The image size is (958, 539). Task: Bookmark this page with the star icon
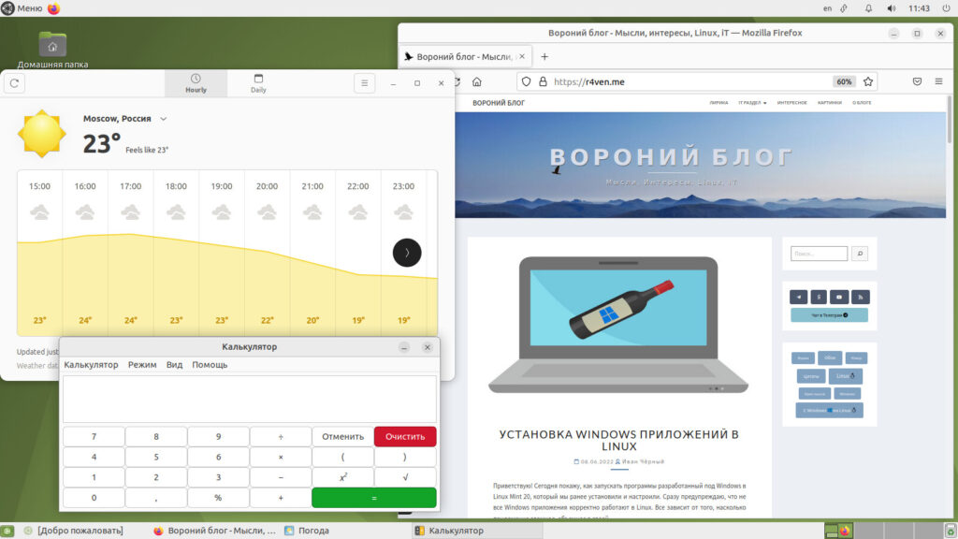pyautogui.click(x=868, y=81)
